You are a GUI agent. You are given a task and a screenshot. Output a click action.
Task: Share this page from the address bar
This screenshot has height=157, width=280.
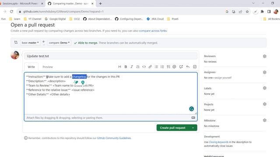tap(240, 12)
